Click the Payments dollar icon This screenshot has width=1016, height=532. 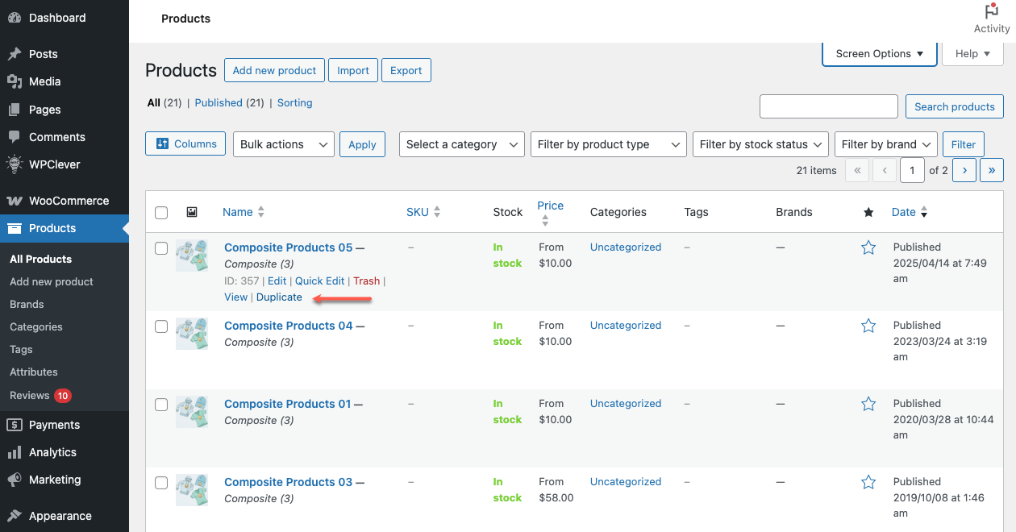(x=15, y=425)
